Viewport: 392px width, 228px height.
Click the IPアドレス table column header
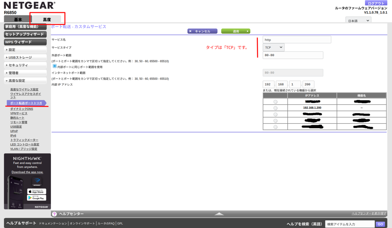[312, 95]
